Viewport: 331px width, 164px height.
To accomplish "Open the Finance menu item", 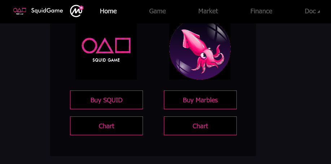I will pyautogui.click(x=261, y=11).
